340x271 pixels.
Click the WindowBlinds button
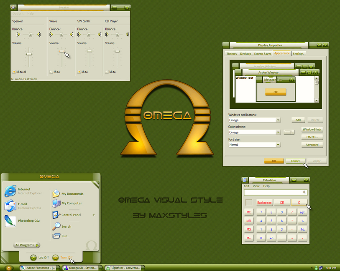pyautogui.click(x=312, y=129)
